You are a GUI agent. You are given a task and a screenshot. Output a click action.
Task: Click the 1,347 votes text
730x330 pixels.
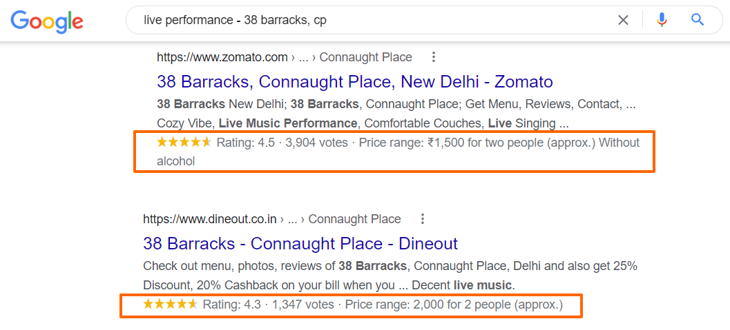click(303, 305)
